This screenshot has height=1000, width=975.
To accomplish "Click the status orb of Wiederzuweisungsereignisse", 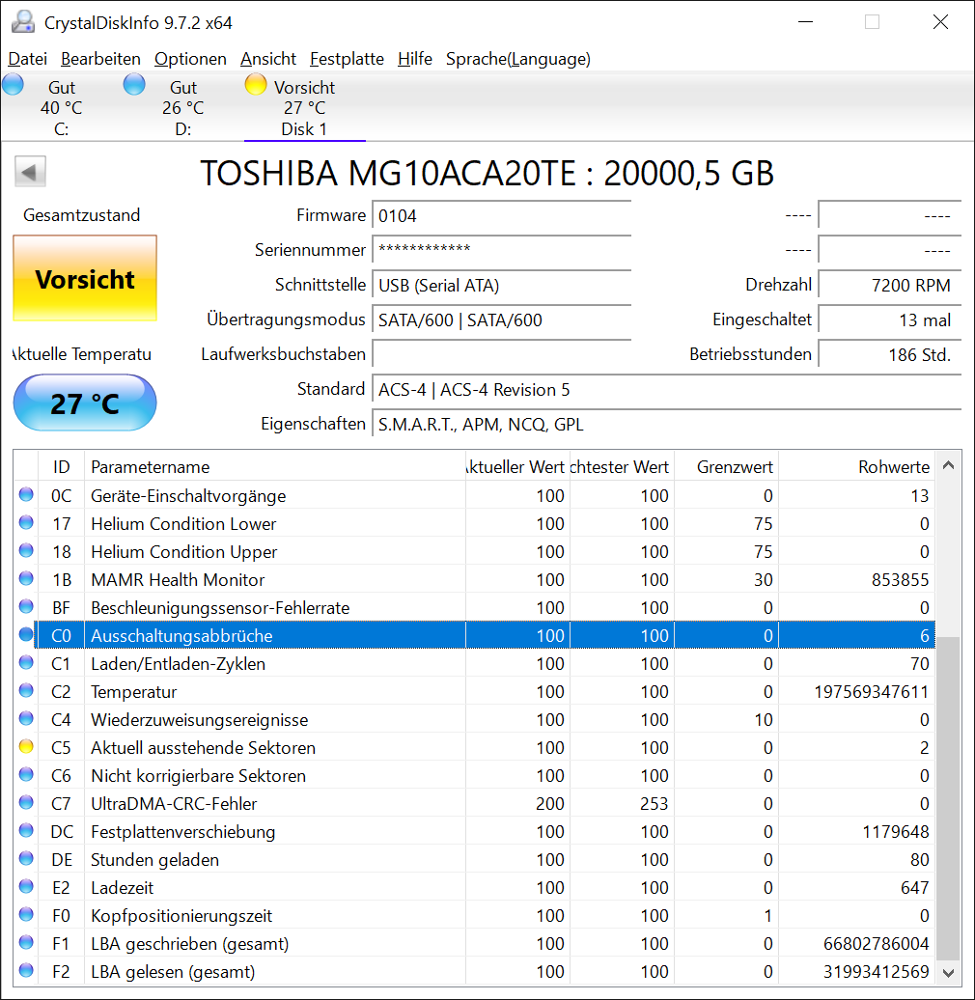I will 26,719.
